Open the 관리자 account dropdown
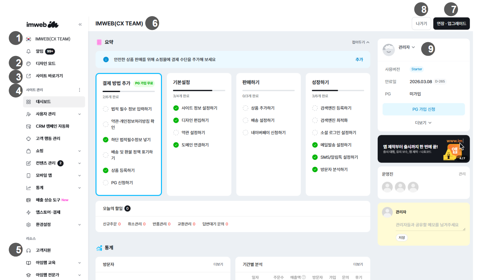 click(407, 47)
